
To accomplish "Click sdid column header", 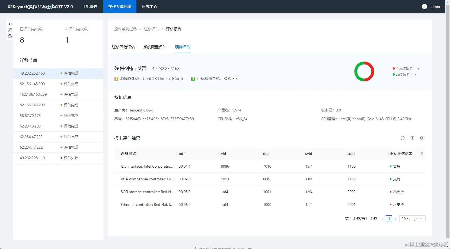I will [x=351, y=154].
